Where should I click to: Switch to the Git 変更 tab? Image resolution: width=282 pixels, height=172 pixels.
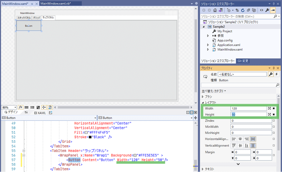coord(243,61)
